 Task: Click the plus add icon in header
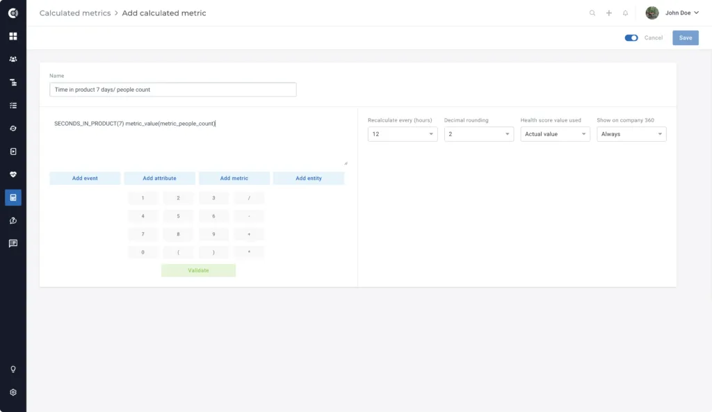609,13
